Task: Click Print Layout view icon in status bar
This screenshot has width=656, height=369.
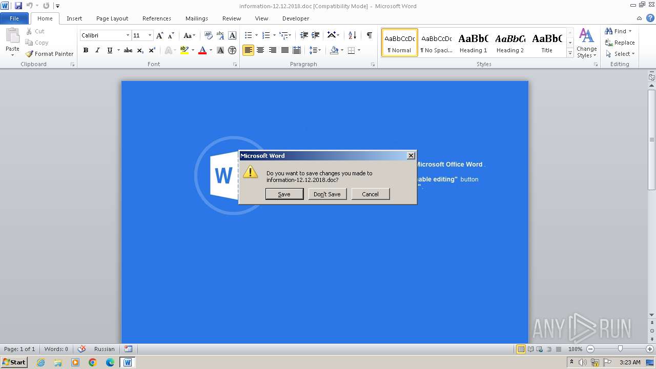Action: tap(521, 349)
